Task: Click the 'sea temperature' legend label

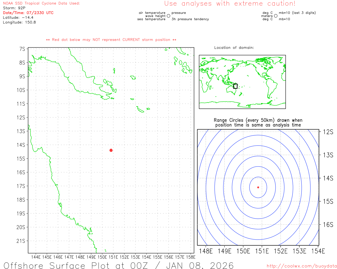Action: 151,19
